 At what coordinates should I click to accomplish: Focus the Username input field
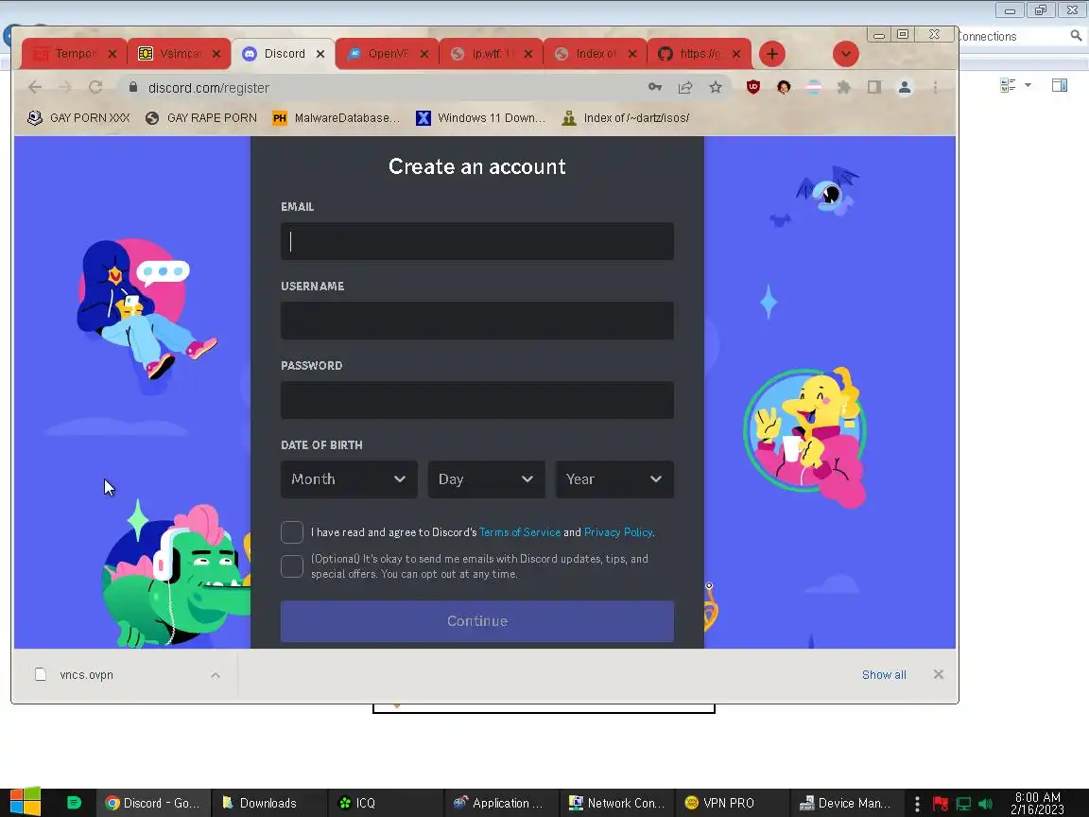[477, 321]
